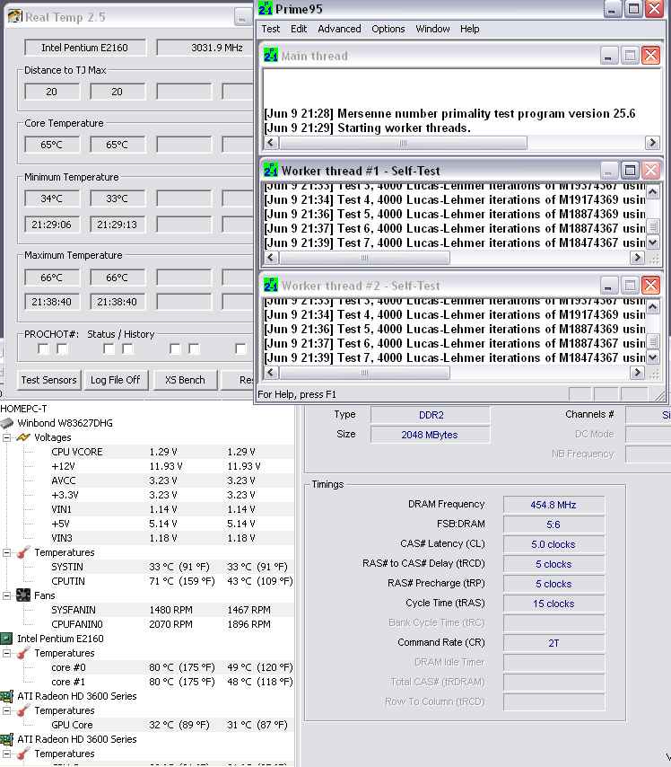Open the Test menu in Prime95
The image size is (671, 767).
pos(271,29)
